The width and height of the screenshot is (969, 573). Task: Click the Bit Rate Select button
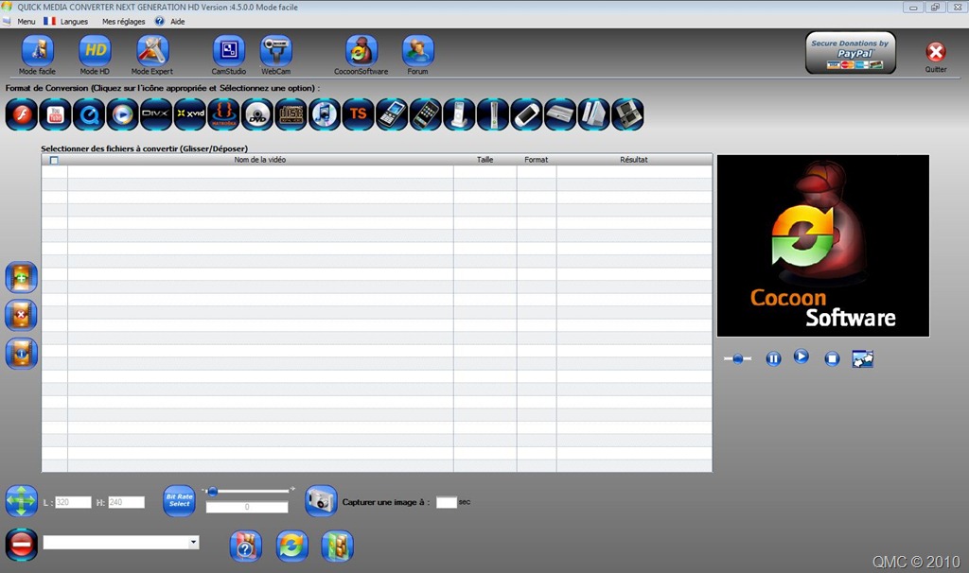(179, 501)
